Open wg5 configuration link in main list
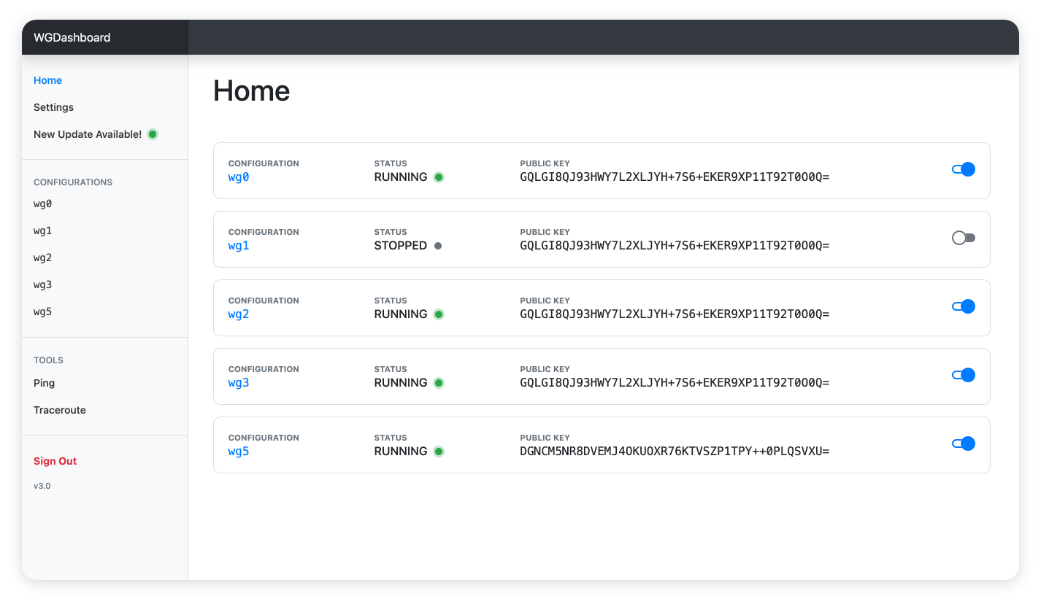The width and height of the screenshot is (1041, 604). point(239,452)
